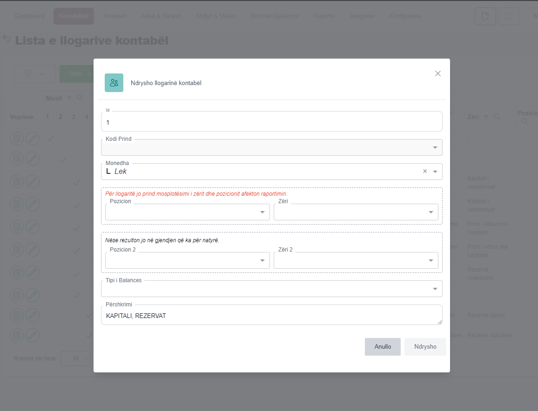
Task: Click the Ndrysho button to save
Action: [x=425, y=347]
